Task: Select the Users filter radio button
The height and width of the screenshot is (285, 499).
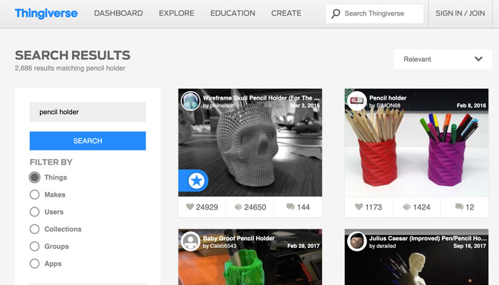Action: (34, 212)
